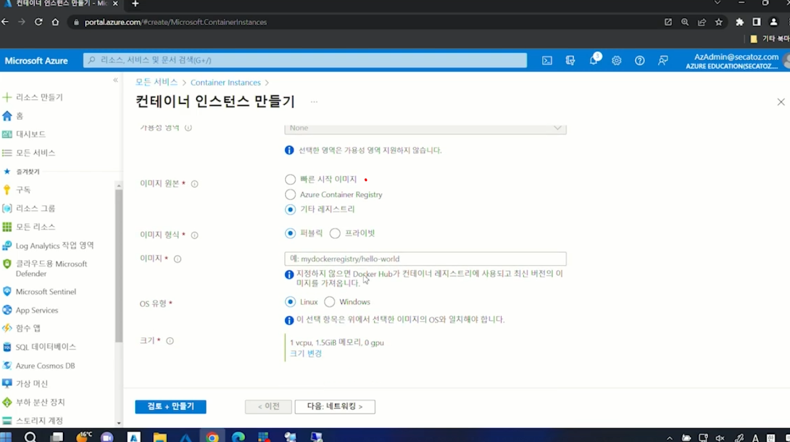
Task: Open a new browser tab
Action: click(x=136, y=4)
